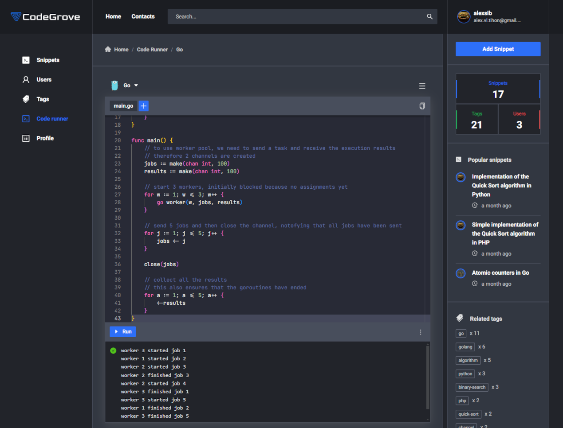Click avatar beside Python Quick Sort snippet
The image size is (563, 428).
tap(461, 177)
